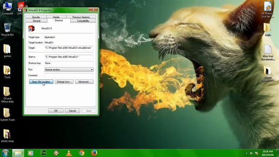The width and height of the screenshot is (279, 157).
Task: Open the Computer desktop icon
Action: [x=7, y=8]
